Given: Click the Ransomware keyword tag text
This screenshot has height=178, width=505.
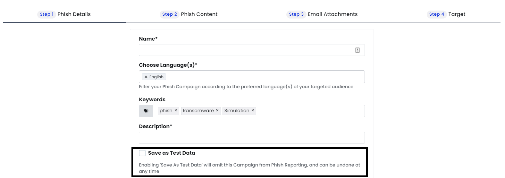Looking at the screenshot, I should pos(198,111).
